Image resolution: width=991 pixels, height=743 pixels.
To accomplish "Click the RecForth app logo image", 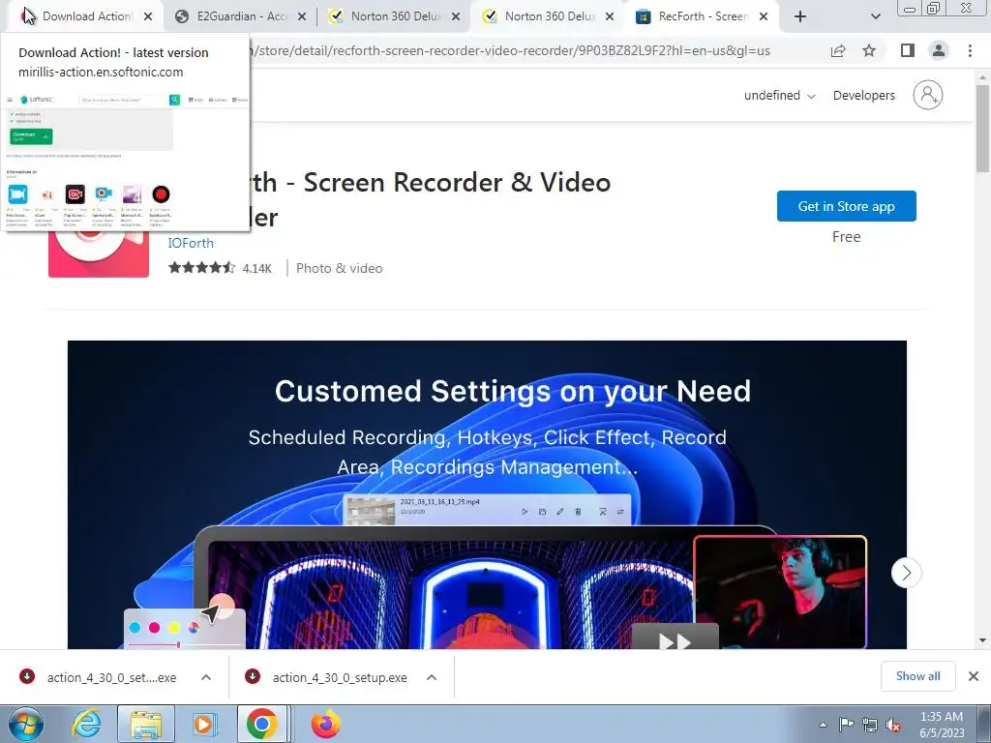I will click(x=99, y=253).
